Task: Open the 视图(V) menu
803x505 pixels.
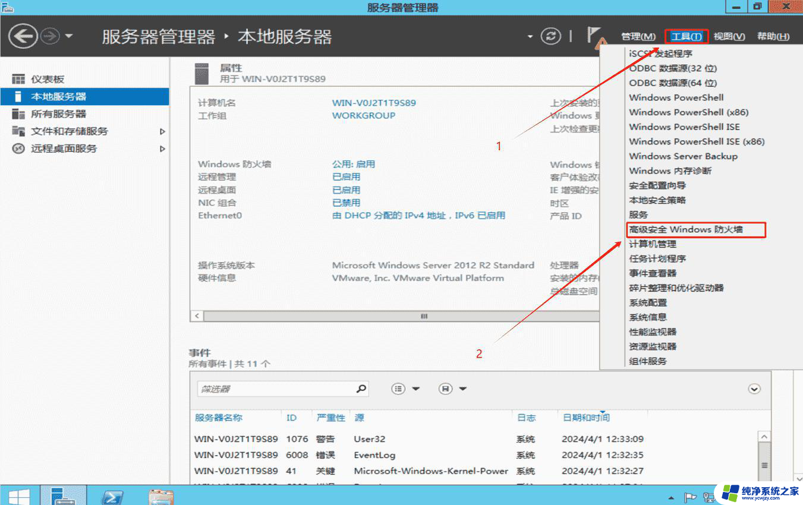Action: pos(729,37)
